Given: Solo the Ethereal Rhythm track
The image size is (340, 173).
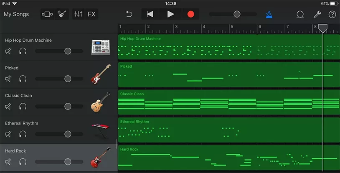Looking at the screenshot, I should (23, 134).
